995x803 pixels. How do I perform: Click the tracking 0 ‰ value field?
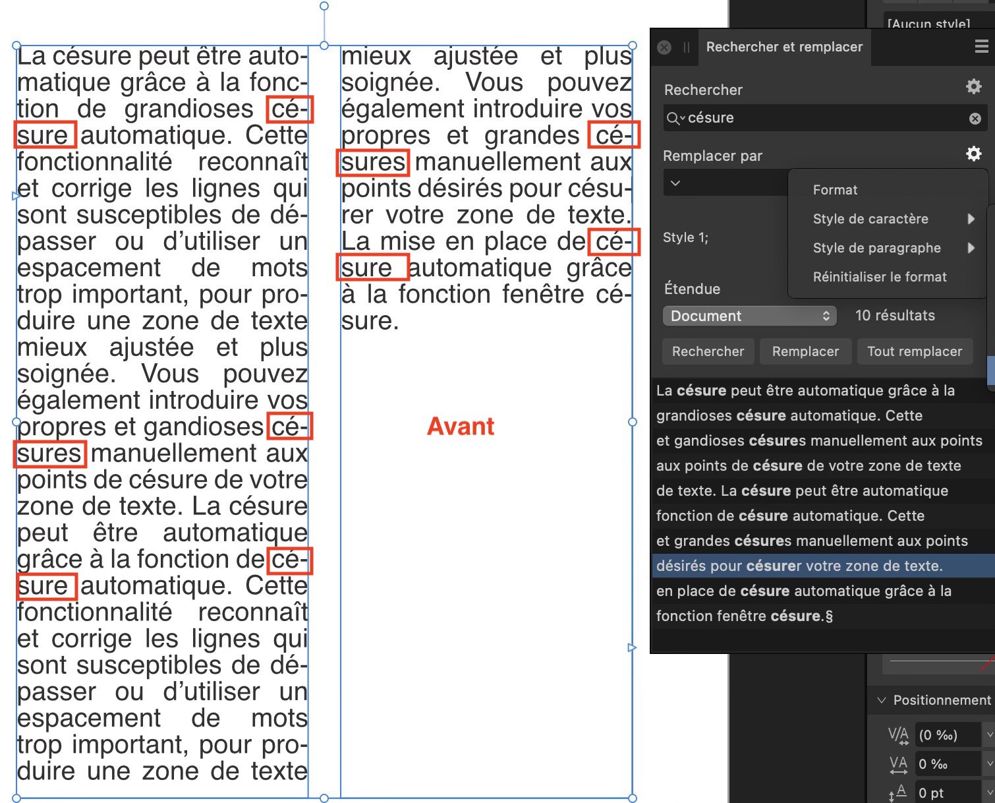point(948,764)
